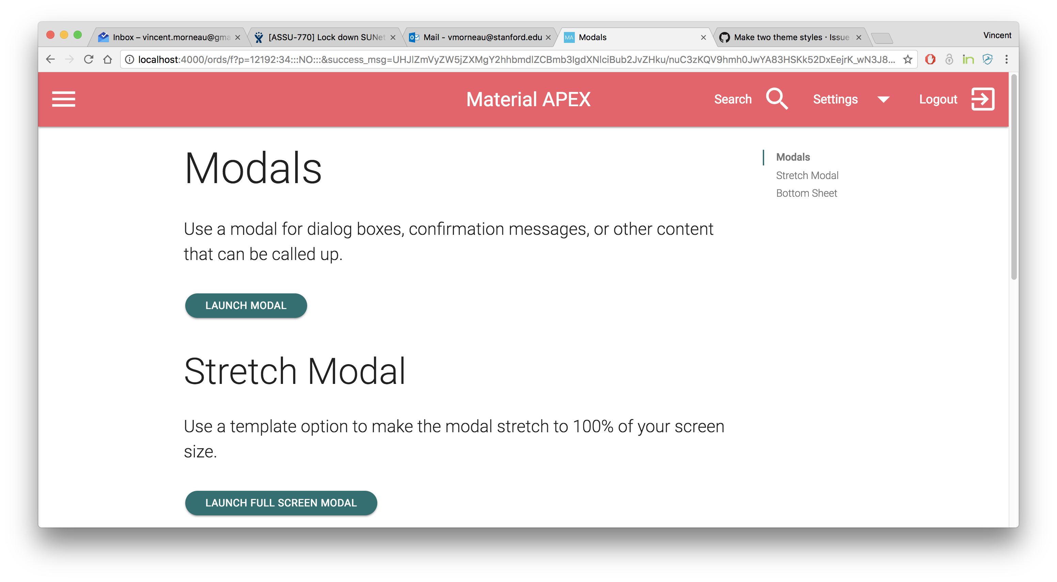Jump to Stretch Modal section link
The image size is (1057, 582).
point(807,176)
